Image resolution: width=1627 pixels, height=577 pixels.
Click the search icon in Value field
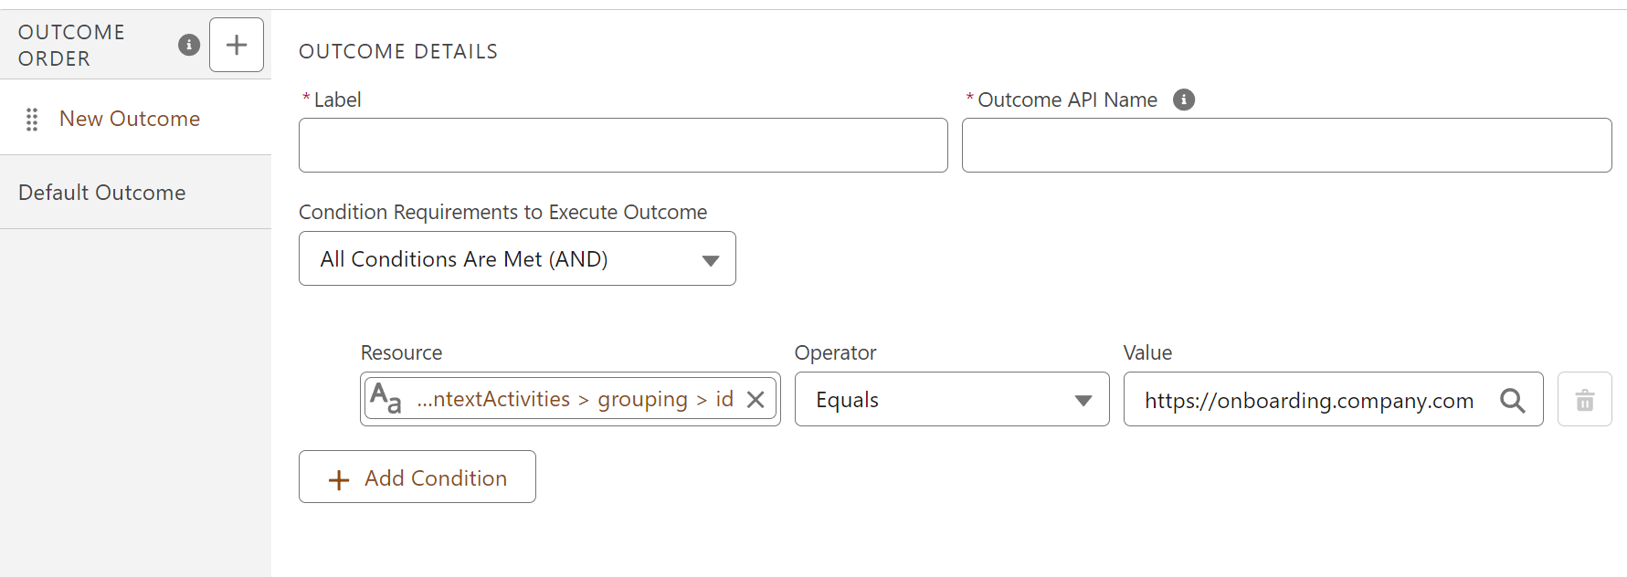pyautogui.click(x=1512, y=400)
